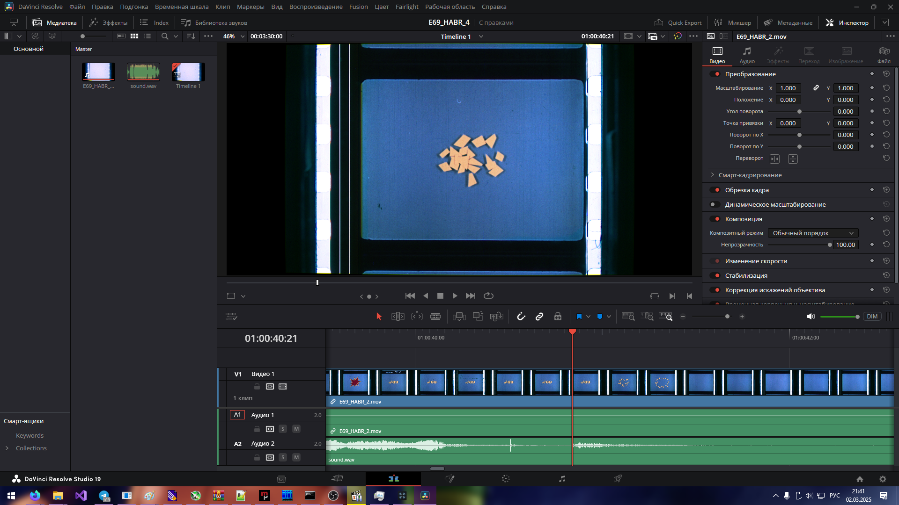This screenshot has width=899, height=505.
Task: Expand the Смарт-кадрирование section
Action: click(x=713, y=175)
